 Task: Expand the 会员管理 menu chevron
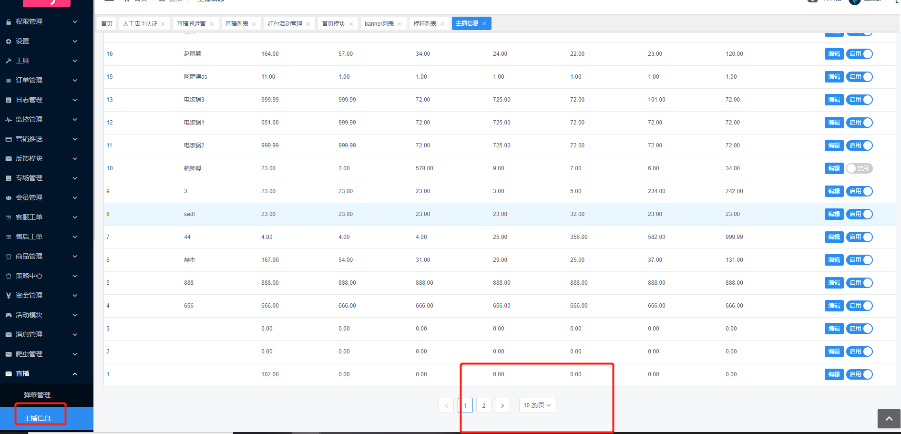75,198
